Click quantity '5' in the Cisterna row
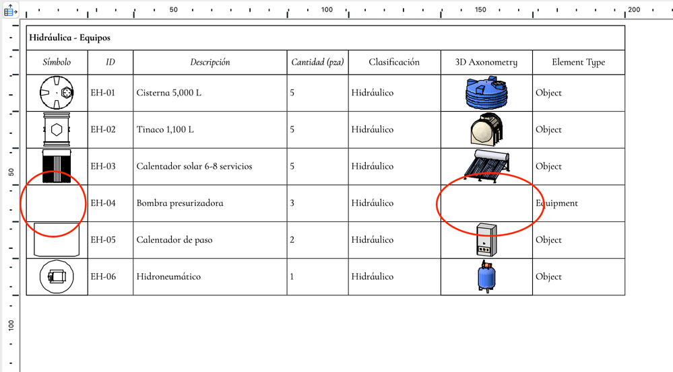This screenshot has height=372, width=673. tap(292, 93)
